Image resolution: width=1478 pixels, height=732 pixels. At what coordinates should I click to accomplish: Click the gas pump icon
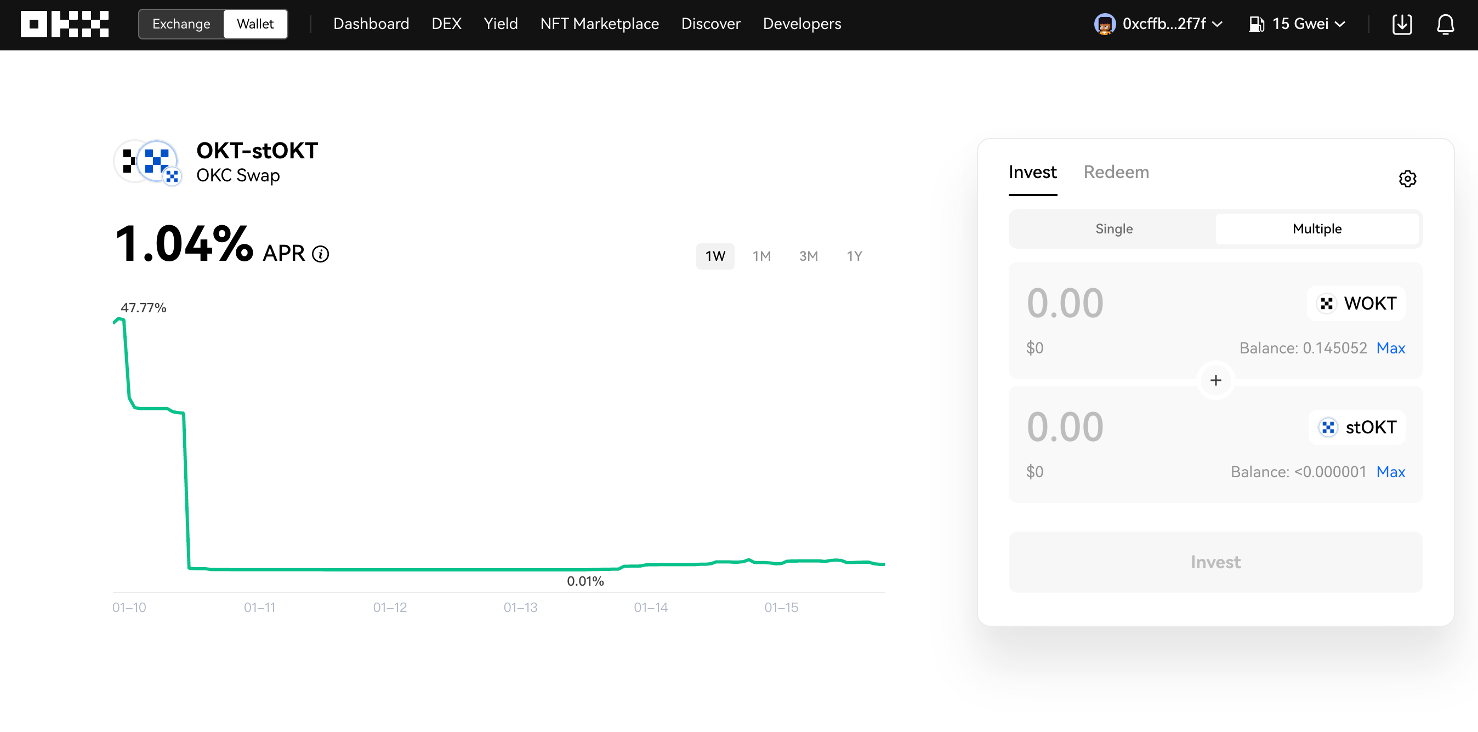pos(1257,24)
